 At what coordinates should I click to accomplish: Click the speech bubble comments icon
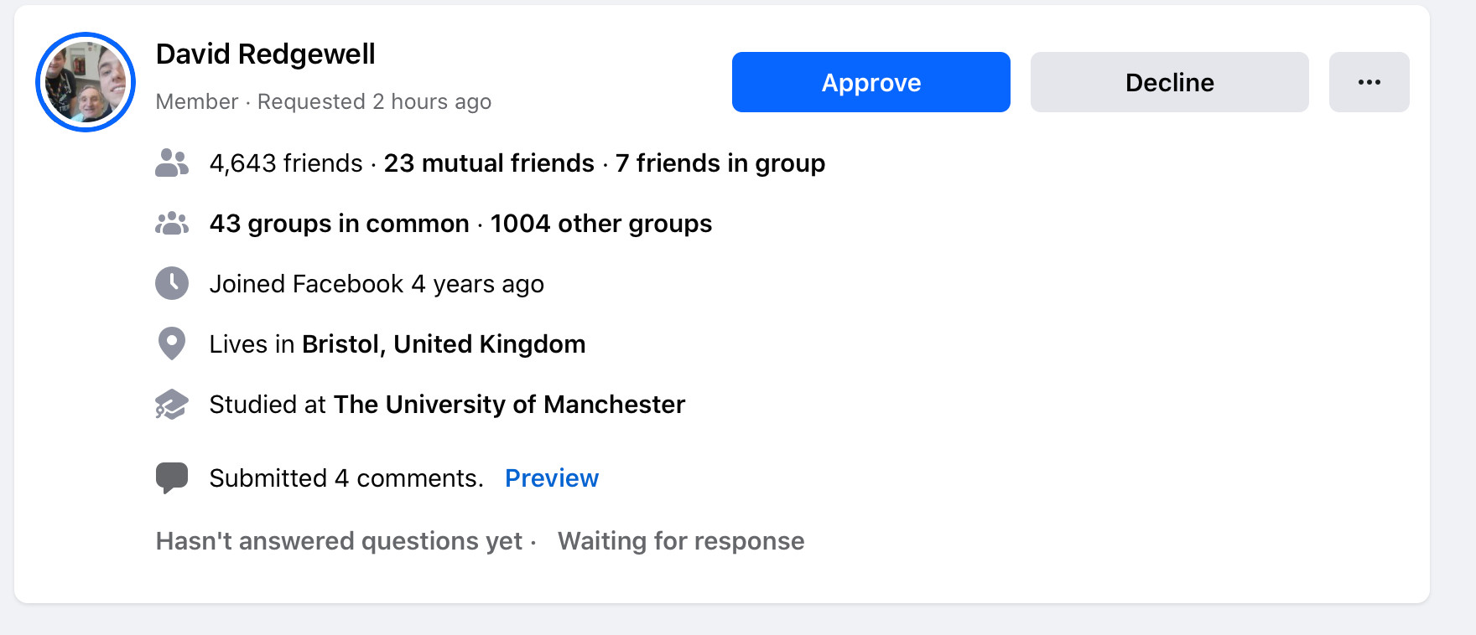coord(172,478)
